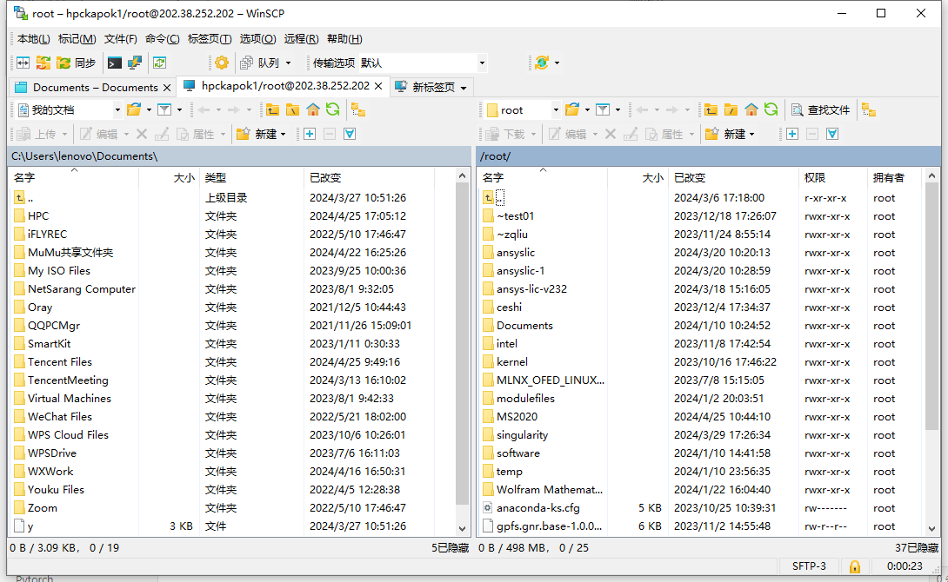This screenshot has width=948, height=582.
Task: Expand the globe refresh icon dropdown arrow
Action: pyautogui.click(x=557, y=63)
